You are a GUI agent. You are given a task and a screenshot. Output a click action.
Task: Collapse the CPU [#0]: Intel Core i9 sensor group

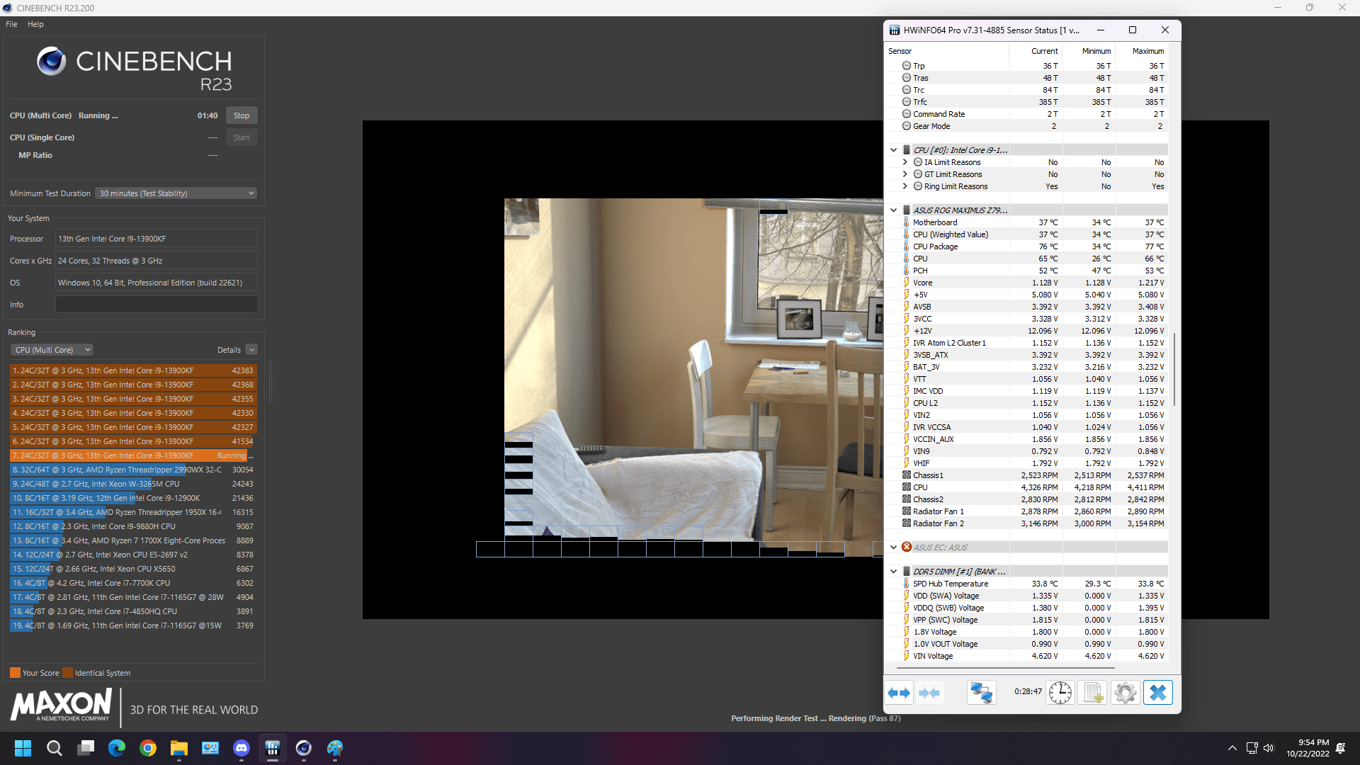tap(894, 150)
